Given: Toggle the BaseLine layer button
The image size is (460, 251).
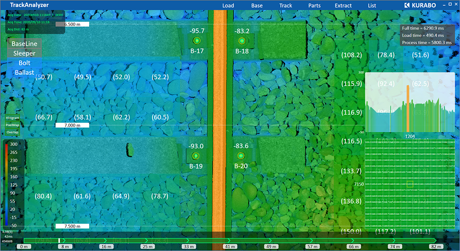Looking at the screenshot, I should [x=24, y=44].
